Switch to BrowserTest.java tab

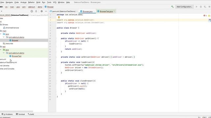pyautogui.click(x=106, y=11)
